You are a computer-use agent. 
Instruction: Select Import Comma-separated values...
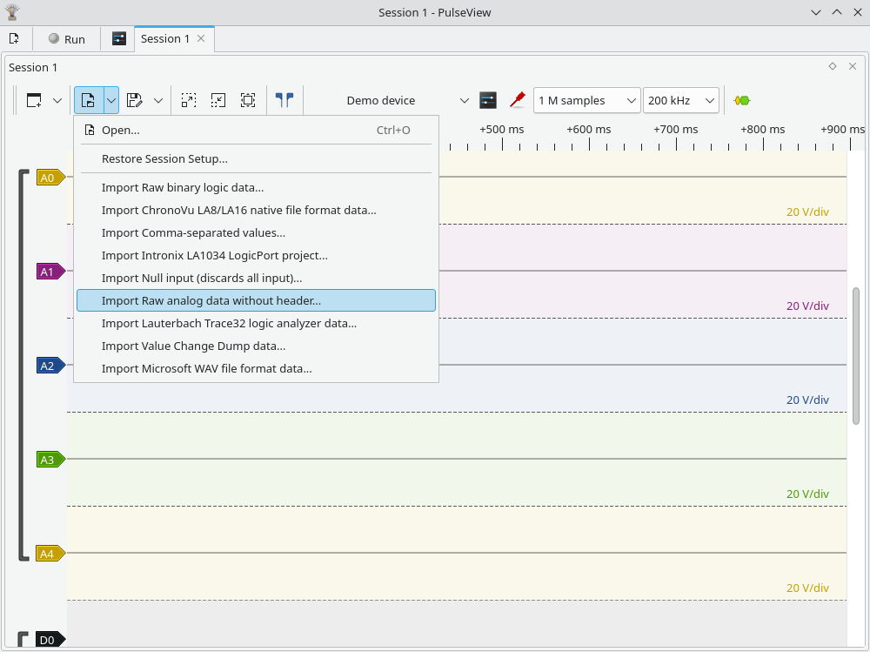(256, 233)
